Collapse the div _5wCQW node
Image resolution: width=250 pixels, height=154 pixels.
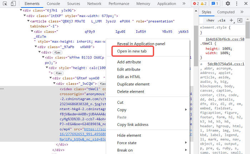click(x=54, y=83)
